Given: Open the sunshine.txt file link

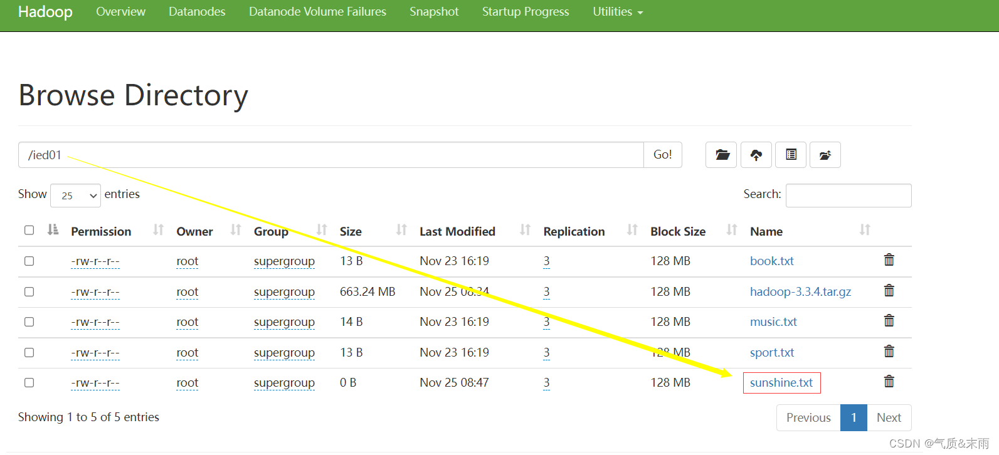Looking at the screenshot, I should [781, 382].
